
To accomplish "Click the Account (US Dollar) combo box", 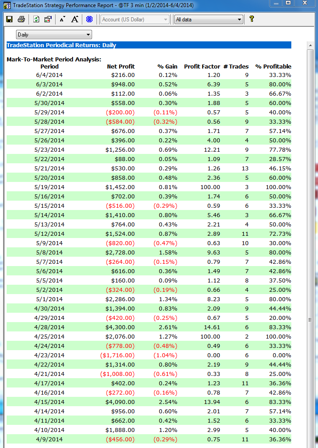I will click(x=135, y=20).
